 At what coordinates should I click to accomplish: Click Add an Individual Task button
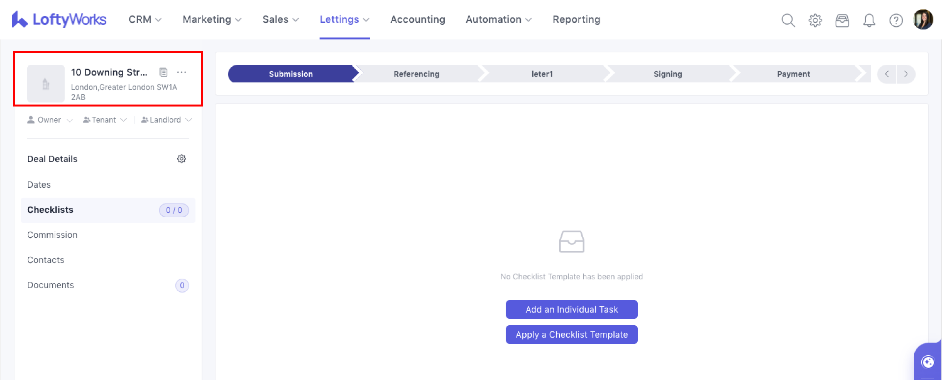coord(571,309)
